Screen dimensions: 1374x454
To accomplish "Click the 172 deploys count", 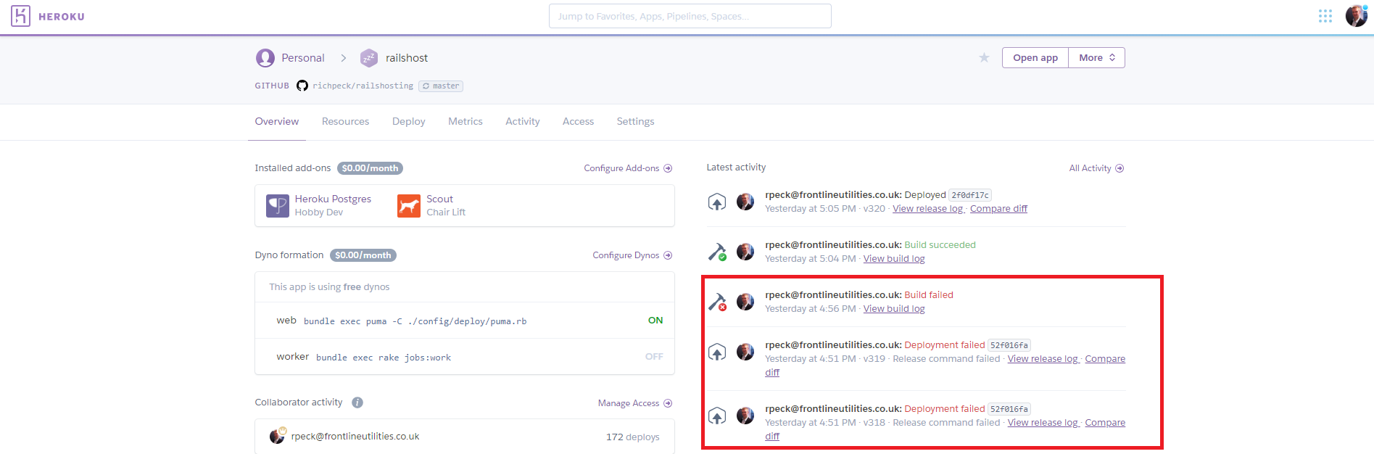I will [633, 437].
